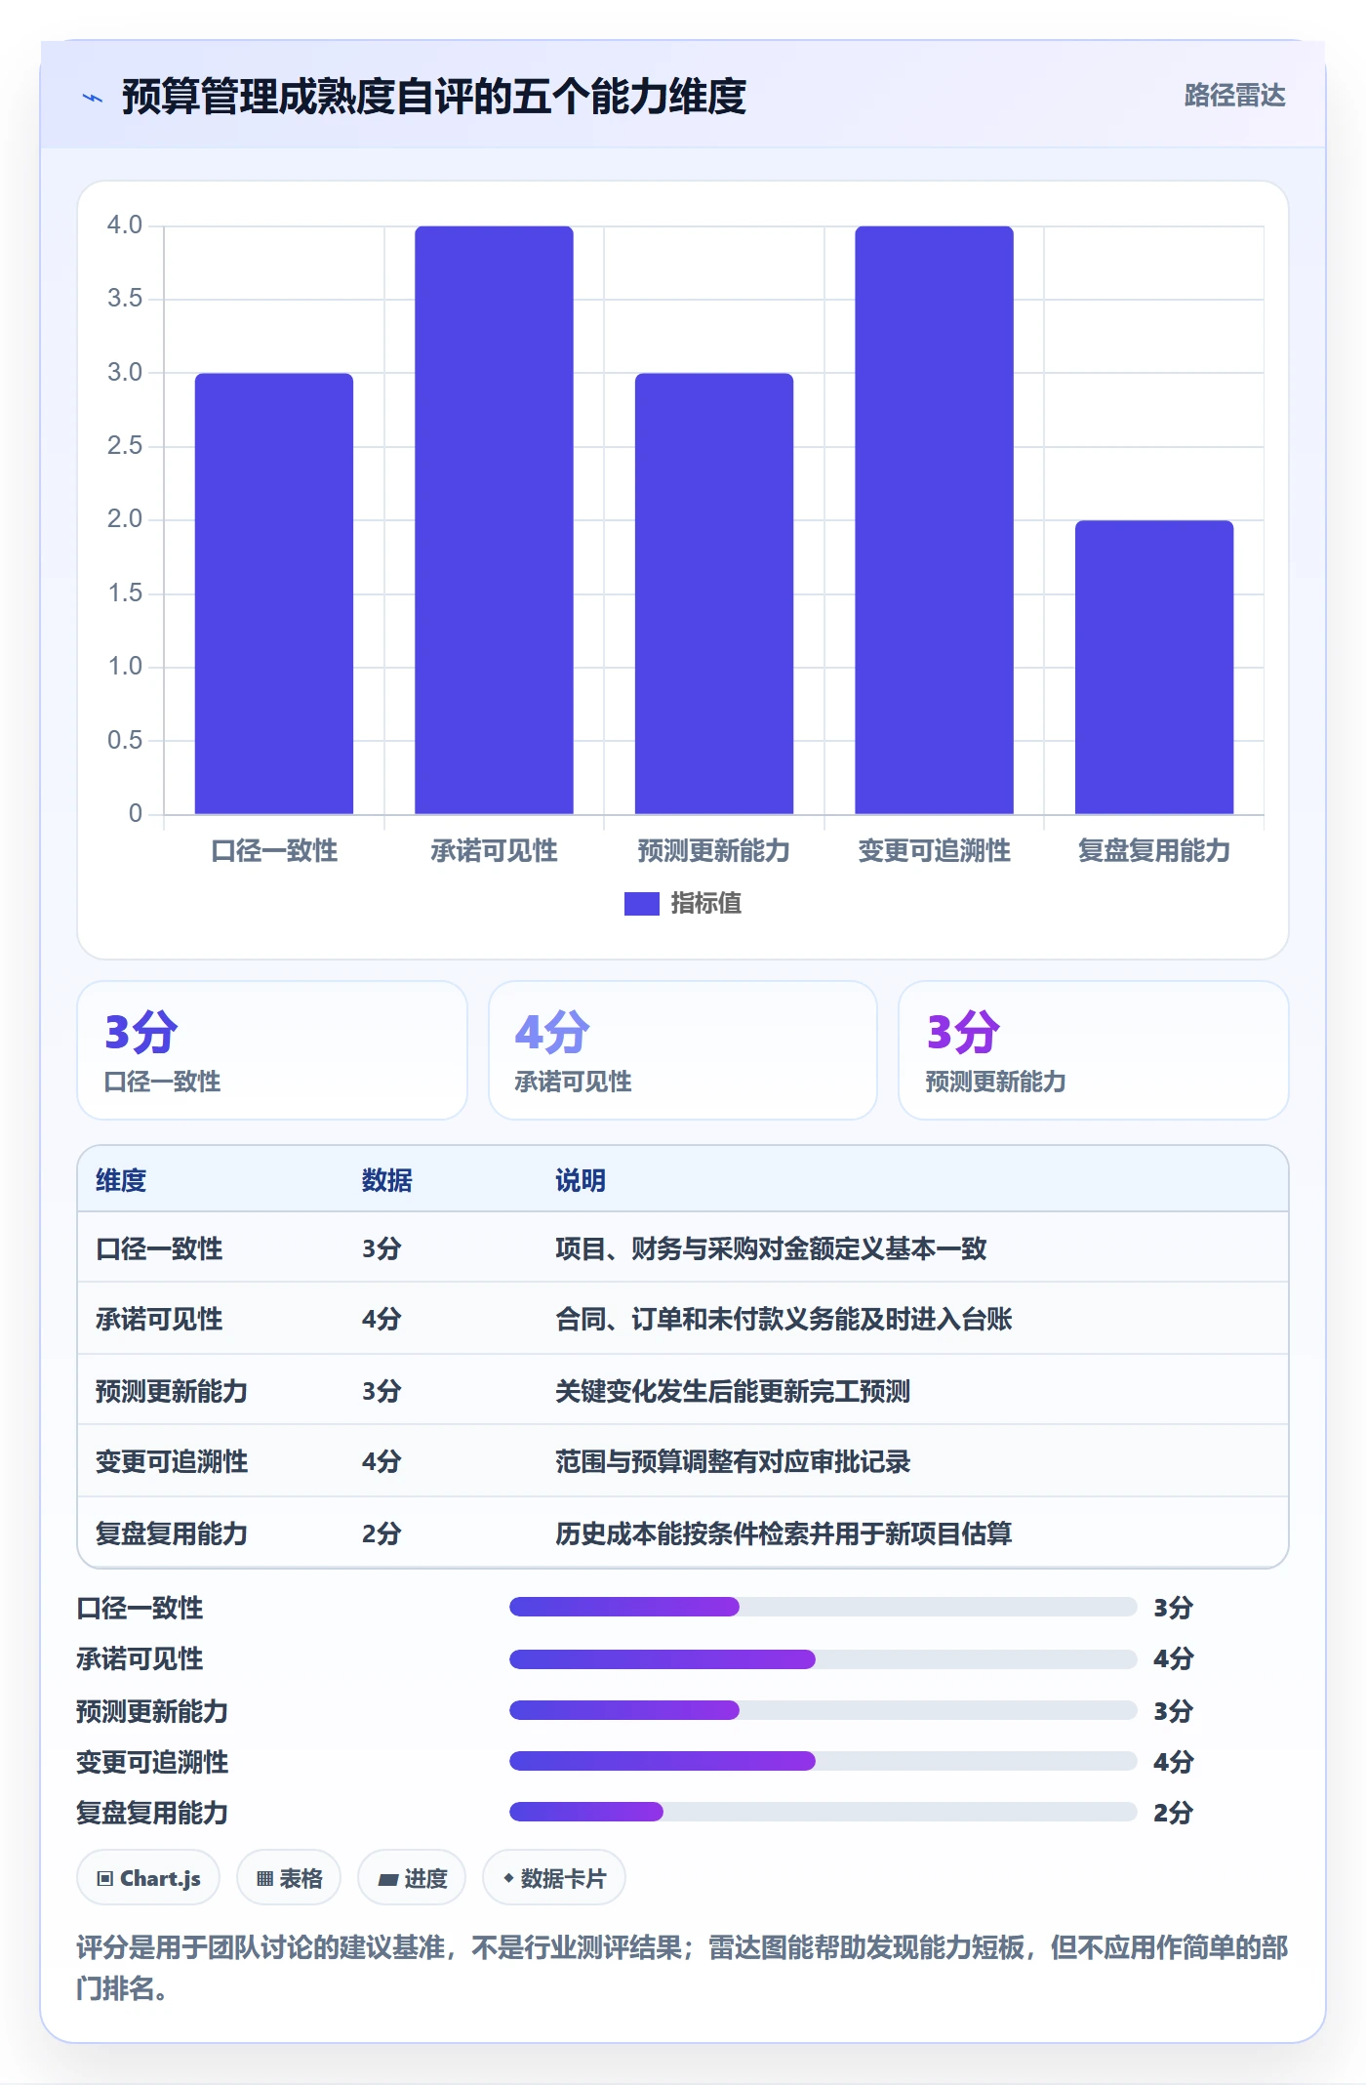Click the lightning icon beside the page title
Viewport: 1366px width, 2085px height.
(93, 98)
